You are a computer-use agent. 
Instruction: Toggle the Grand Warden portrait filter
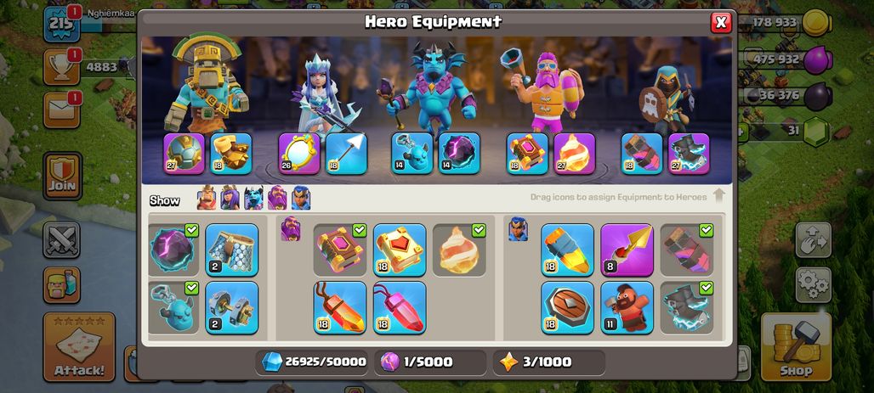[277, 198]
